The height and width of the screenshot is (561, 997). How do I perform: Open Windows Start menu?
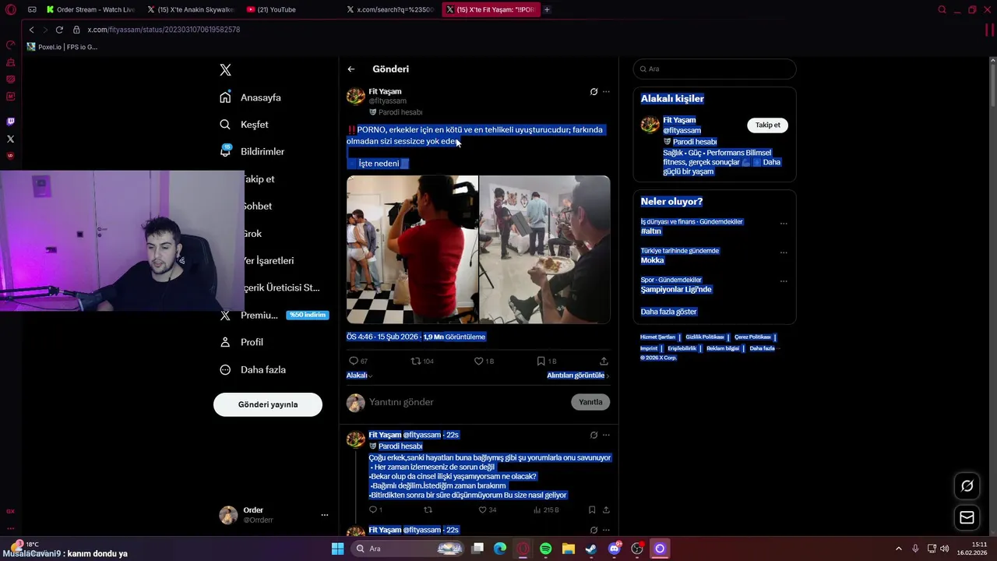(x=337, y=549)
